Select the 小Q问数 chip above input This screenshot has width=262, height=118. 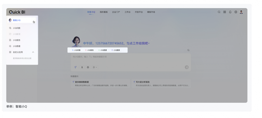pyautogui.click(x=76, y=50)
